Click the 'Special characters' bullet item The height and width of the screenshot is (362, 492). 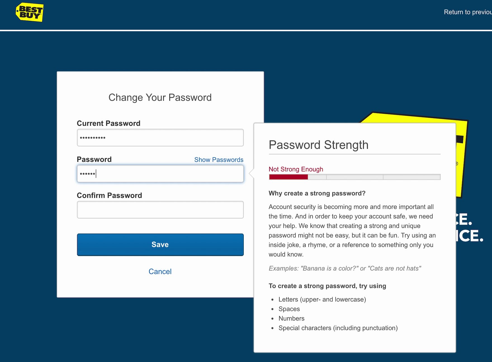click(x=338, y=328)
